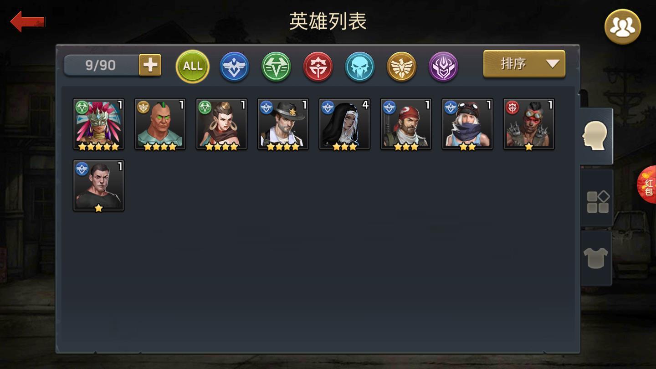Filter heroes by red faction emblem
Image resolution: width=656 pixels, height=369 pixels.
click(318, 67)
